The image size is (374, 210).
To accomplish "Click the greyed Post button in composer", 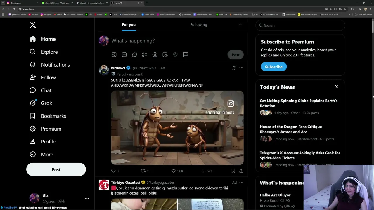I will click(236, 55).
